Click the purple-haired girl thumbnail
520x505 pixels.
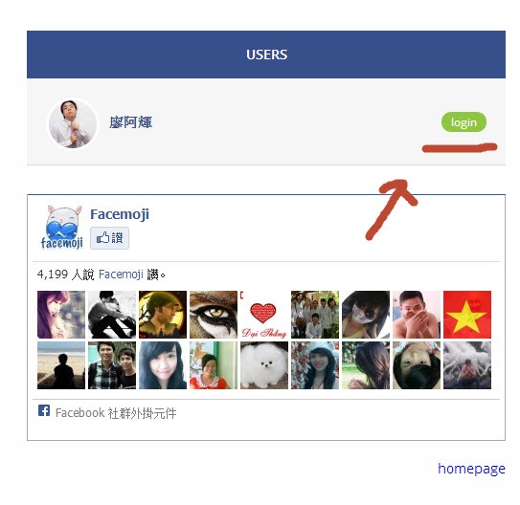pyautogui.click(x=61, y=315)
